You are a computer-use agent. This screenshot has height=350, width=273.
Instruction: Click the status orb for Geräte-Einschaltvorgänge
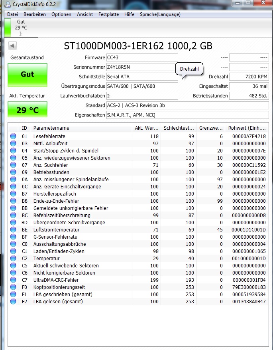click(13, 186)
